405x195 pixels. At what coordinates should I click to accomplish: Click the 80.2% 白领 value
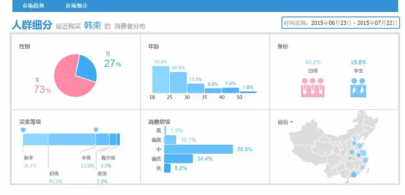[x=313, y=62]
